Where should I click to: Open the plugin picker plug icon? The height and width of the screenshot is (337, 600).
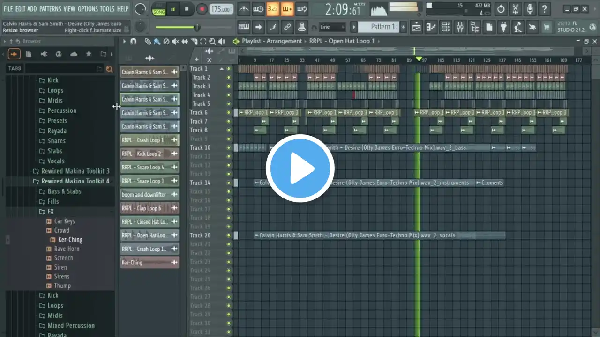pyautogui.click(x=503, y=27)
